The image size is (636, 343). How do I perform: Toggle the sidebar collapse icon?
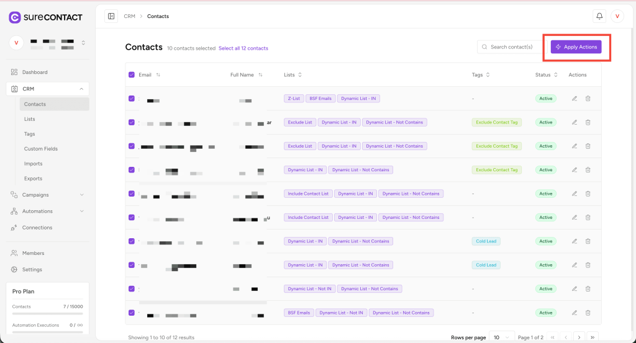coord(111,16)
